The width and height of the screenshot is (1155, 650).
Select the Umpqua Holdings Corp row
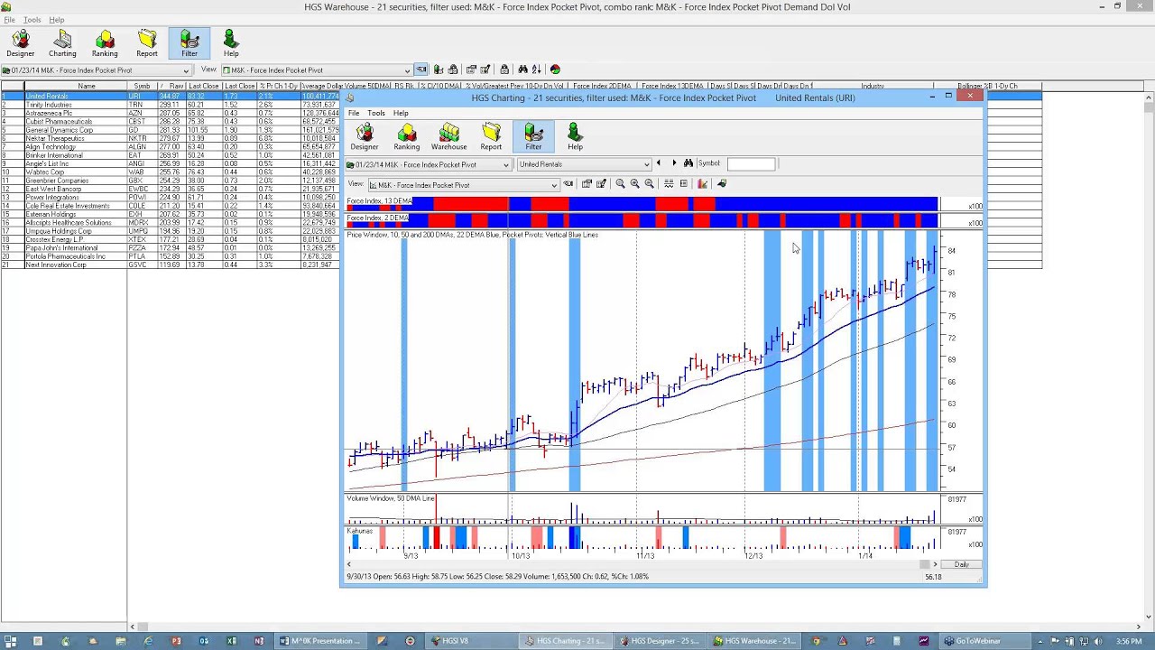(170, 231)
